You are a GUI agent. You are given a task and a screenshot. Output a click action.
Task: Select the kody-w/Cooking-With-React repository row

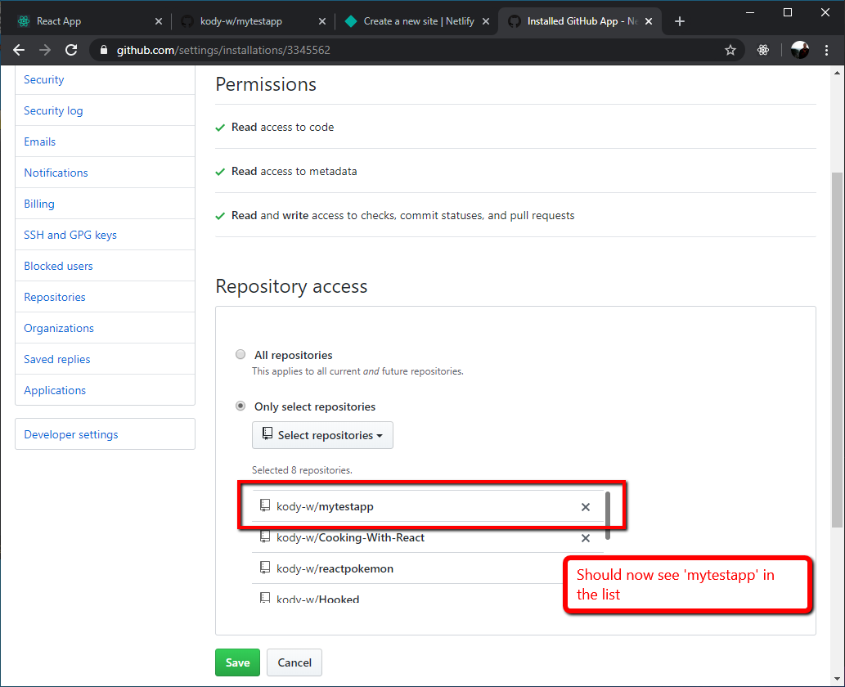(428, 537)
